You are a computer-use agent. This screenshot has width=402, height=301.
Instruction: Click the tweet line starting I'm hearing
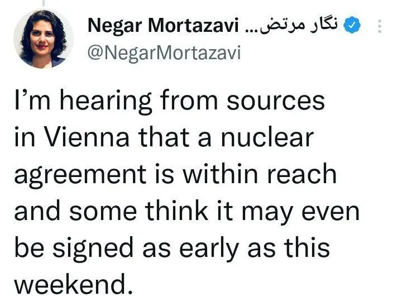coord(170,101)
